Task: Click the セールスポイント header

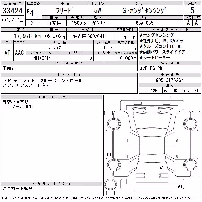Action: 170,30
